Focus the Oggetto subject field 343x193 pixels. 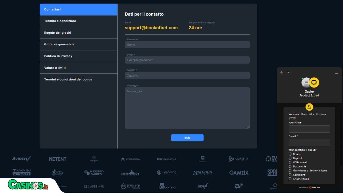click(187, 75)
